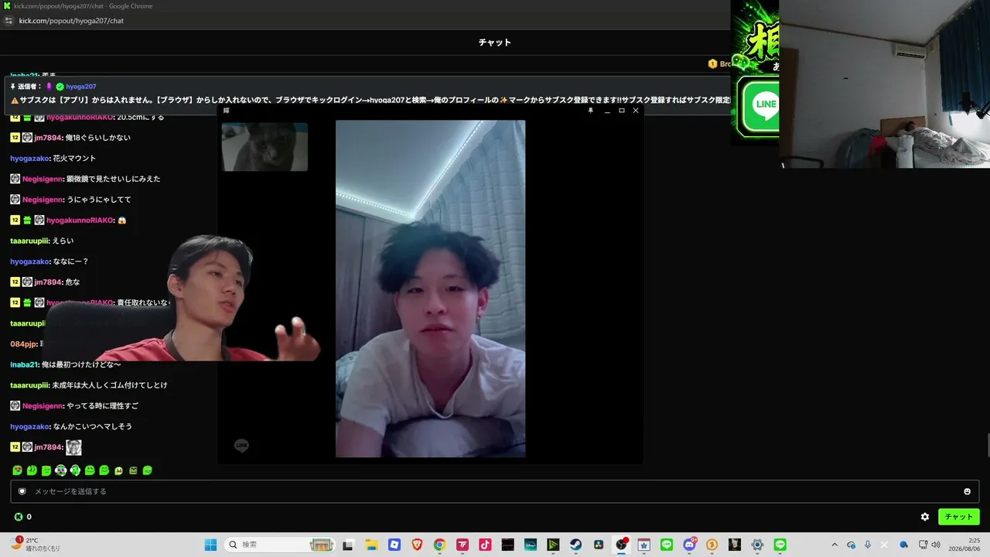Click the chat identity shield icon
Viewport: 990px width, 557px height.
coord(22,491)
